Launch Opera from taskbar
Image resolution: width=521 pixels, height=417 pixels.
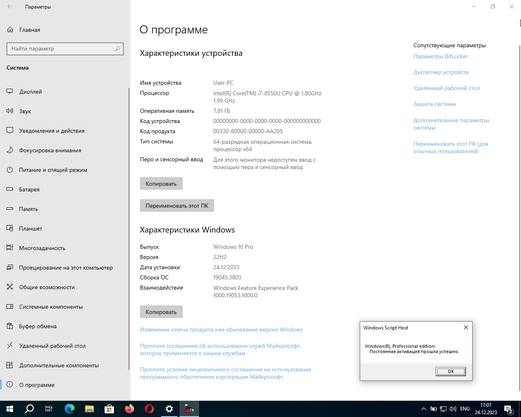click(x=149, y=409)
